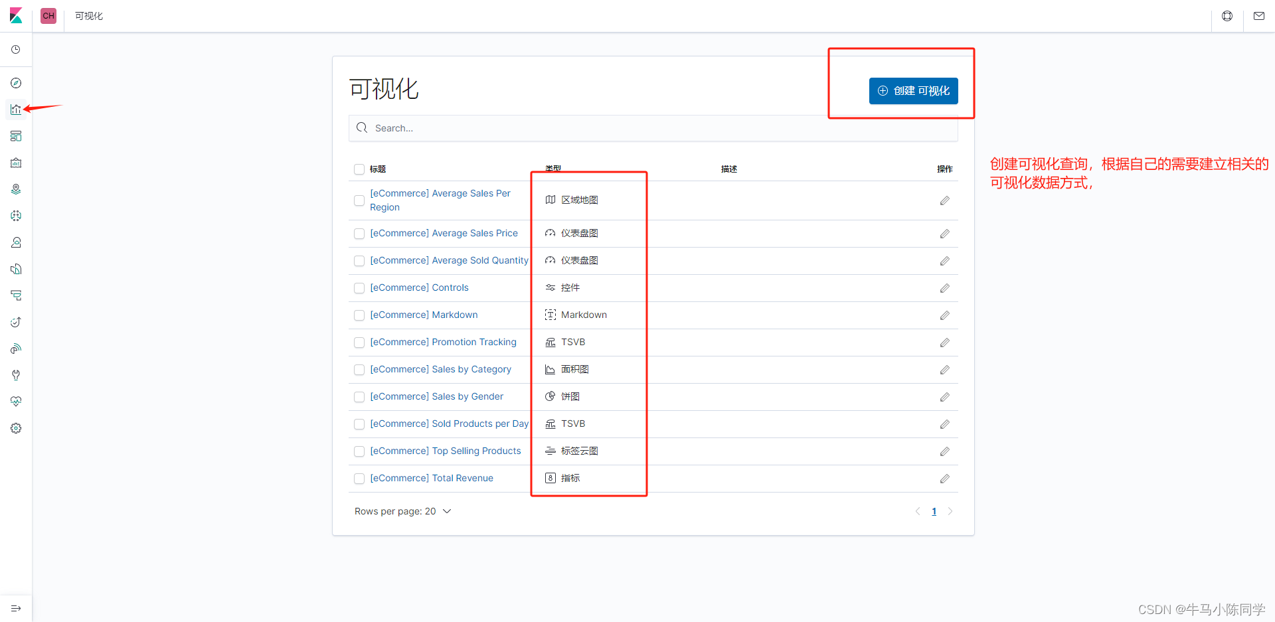1275x622 pixels.
Task: Expand the sidebar navigation at bottom
Action: (x=16, y=608)
